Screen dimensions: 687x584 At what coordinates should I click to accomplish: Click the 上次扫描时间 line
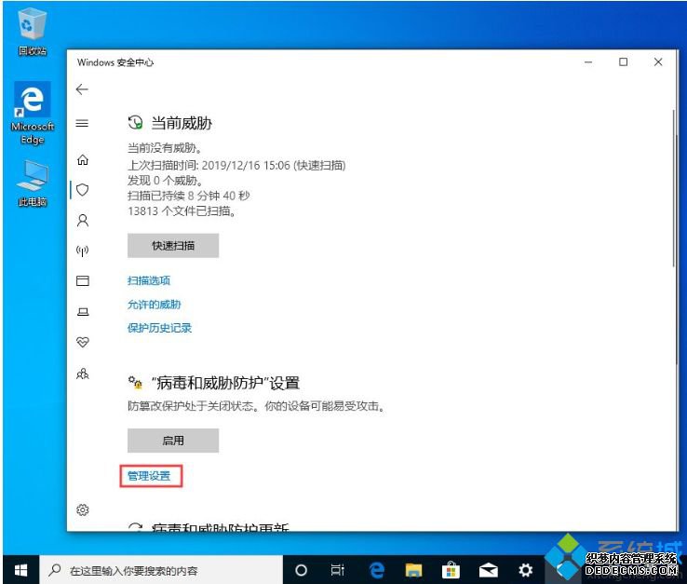[236, 165]
